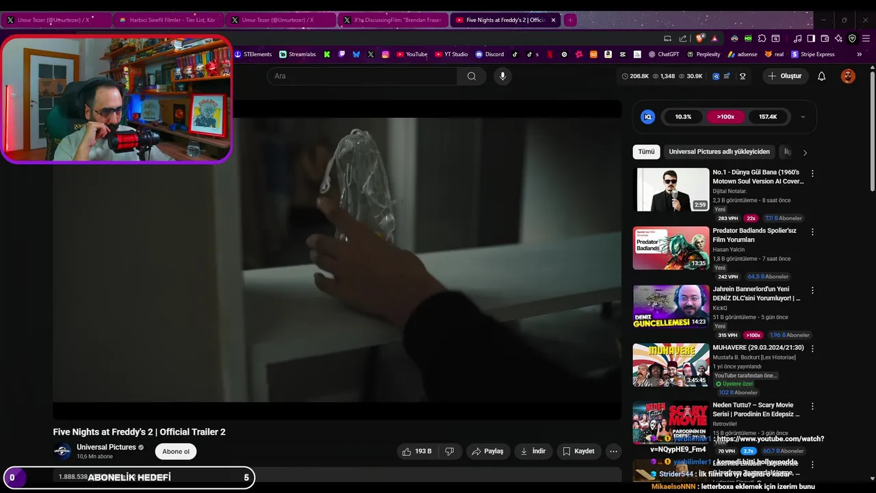Like the Five Nights at Freddy's trailer
The height and width of the screenshot is (493, 876).
pos(417,451)
